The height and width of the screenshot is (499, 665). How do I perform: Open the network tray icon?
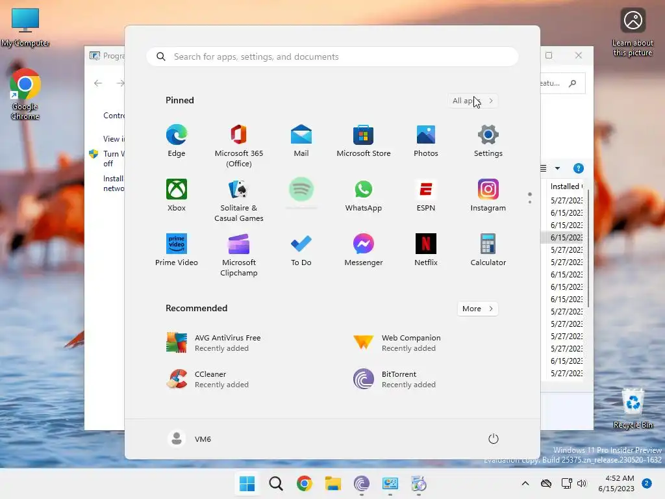(x=566, y=483)
